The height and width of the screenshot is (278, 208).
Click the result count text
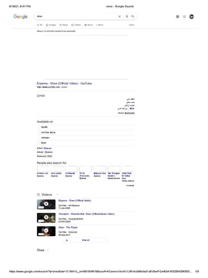point(56,31)
